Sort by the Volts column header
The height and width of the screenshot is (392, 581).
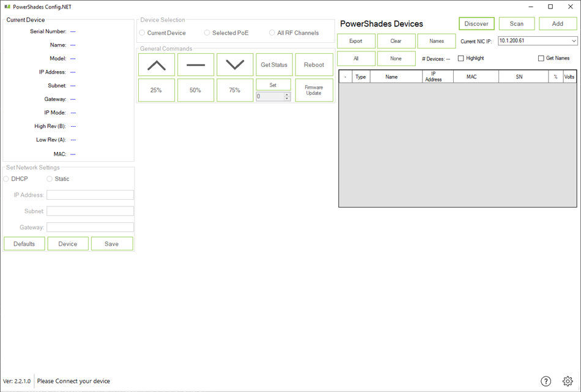(569, 77)
